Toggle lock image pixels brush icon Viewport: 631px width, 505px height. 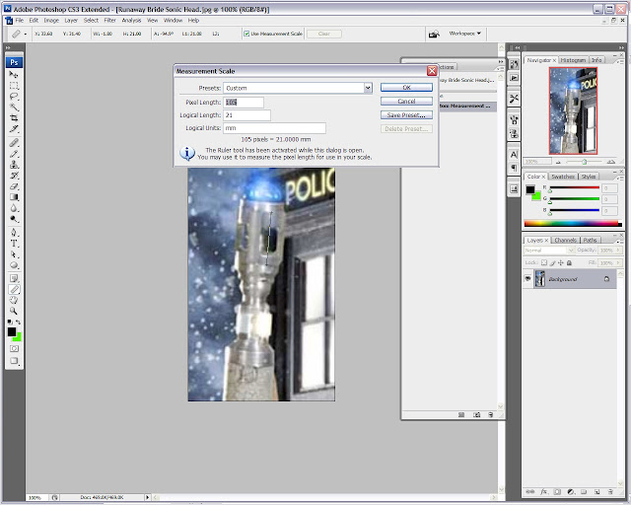click(552, 262)
